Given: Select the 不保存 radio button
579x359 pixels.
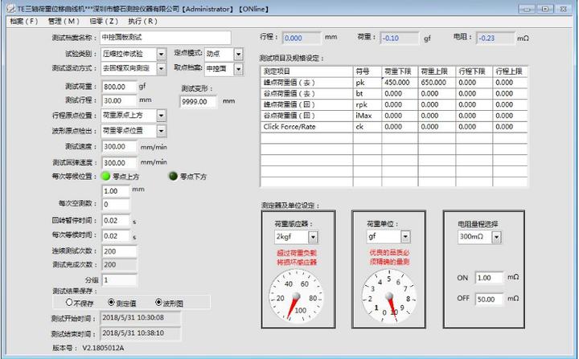Looking at the screenshot, I should coord(69,303).
